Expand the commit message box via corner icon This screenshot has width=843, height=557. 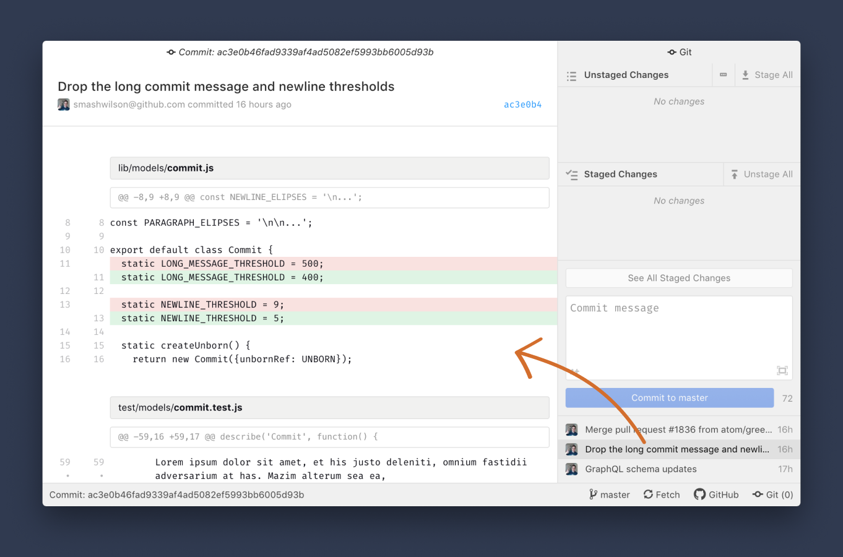click(782, 369)
